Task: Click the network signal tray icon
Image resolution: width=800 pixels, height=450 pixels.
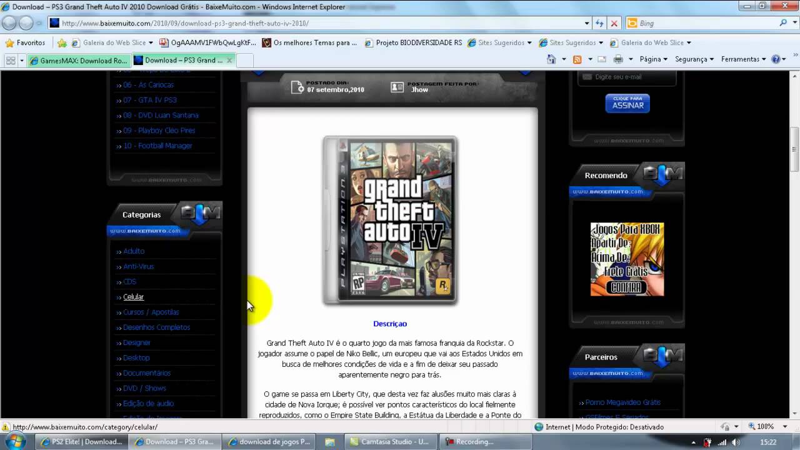Action: point(722,442)
